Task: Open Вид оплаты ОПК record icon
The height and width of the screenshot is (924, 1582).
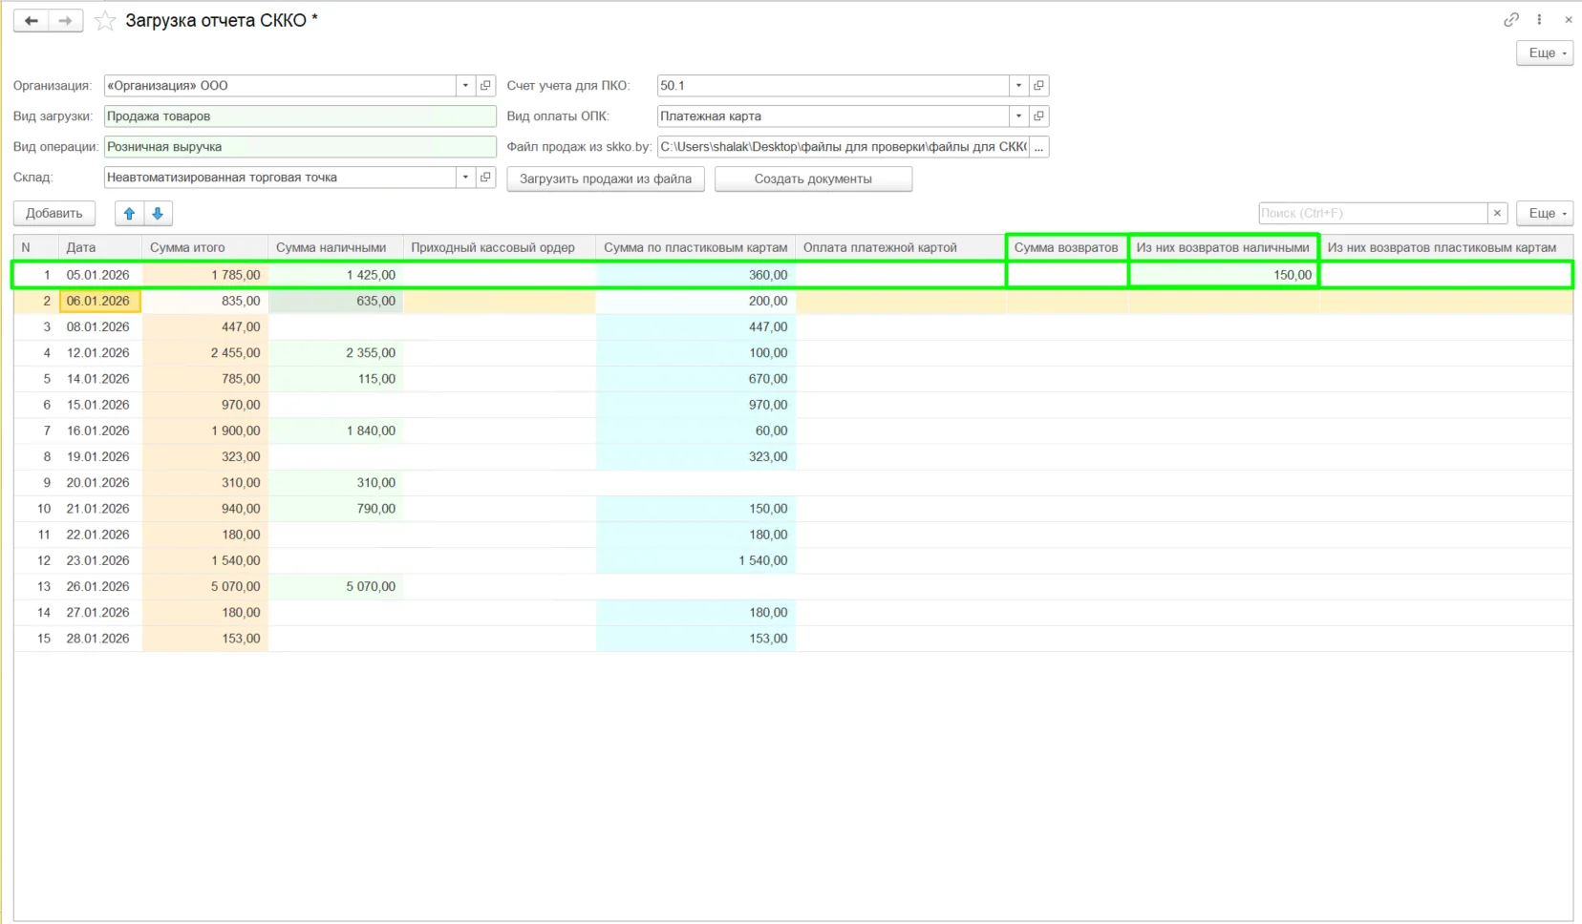Action: pyautogui.click(x=1038, y=116)
